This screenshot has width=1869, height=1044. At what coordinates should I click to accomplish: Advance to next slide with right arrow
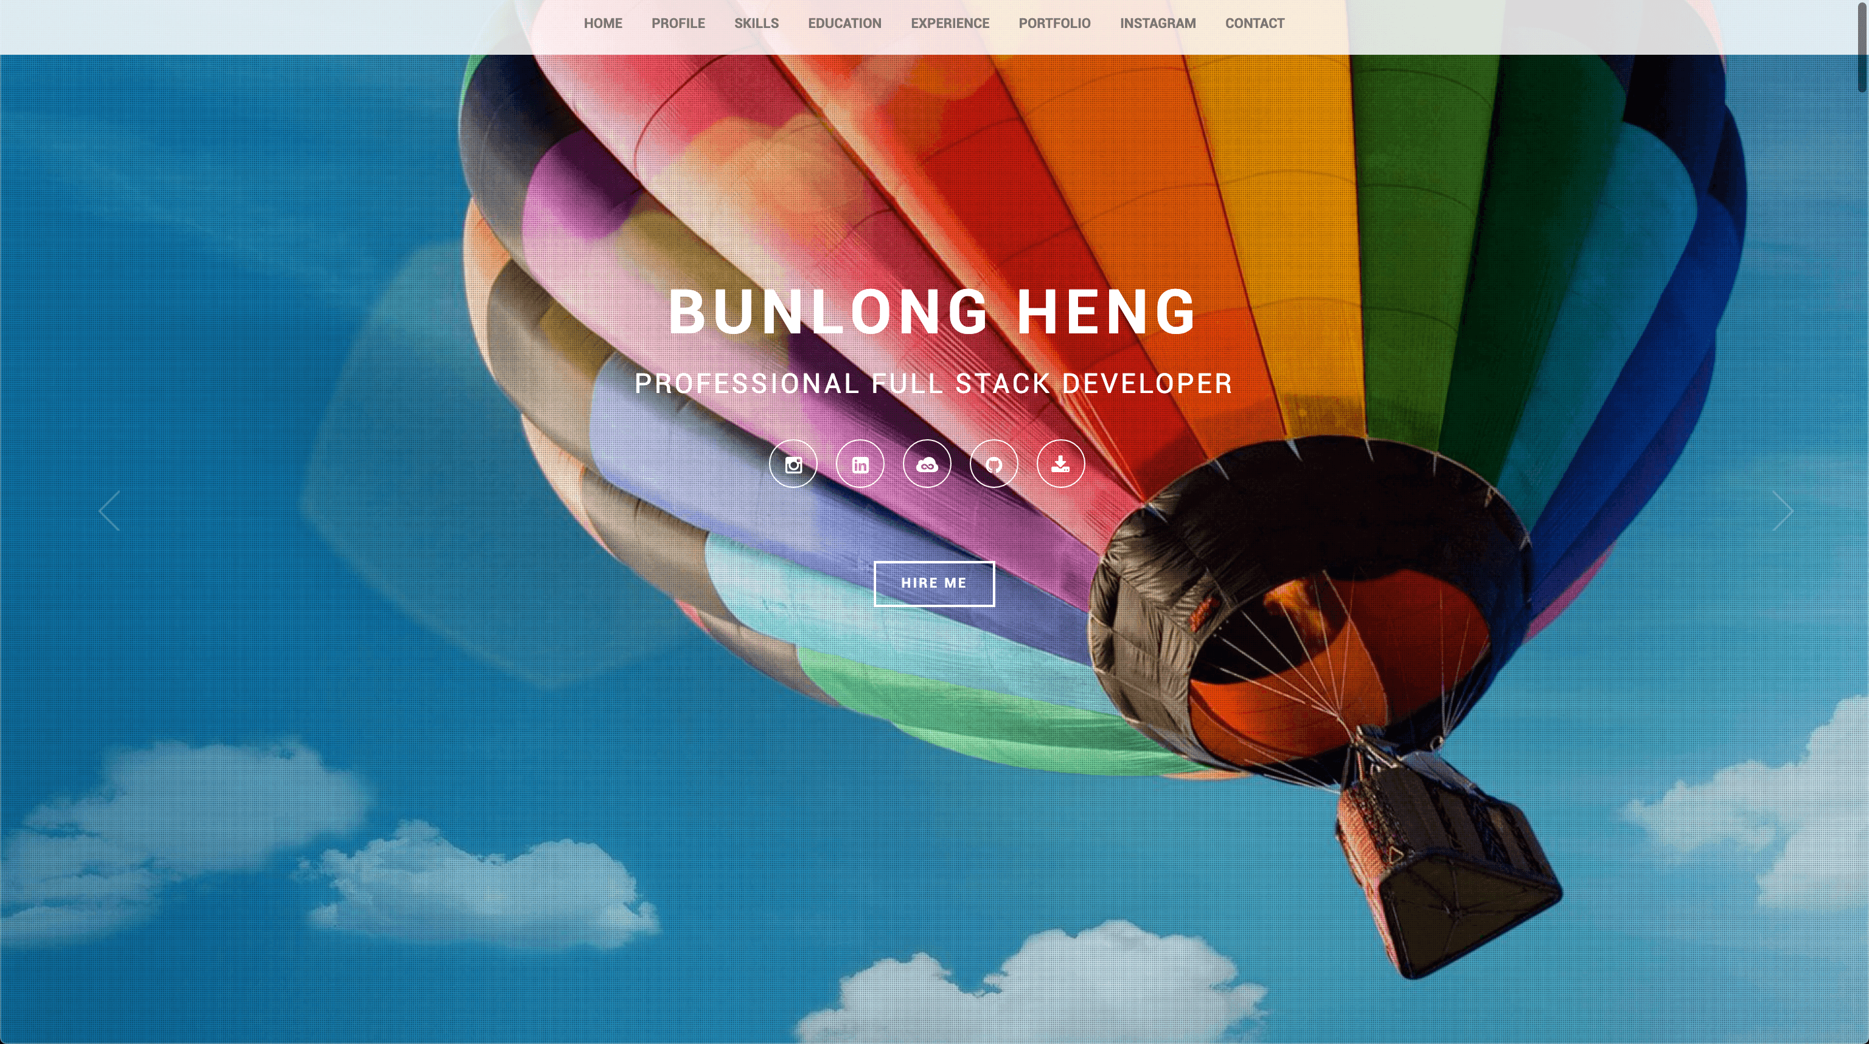pos(1783,511)
